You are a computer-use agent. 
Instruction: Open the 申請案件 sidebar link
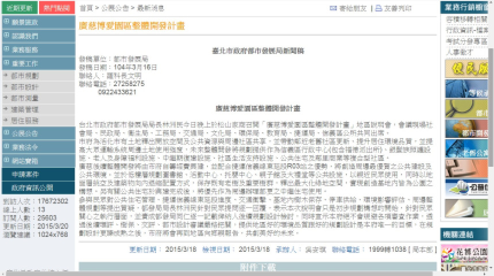pyautogui.click(x=25, y=174)
